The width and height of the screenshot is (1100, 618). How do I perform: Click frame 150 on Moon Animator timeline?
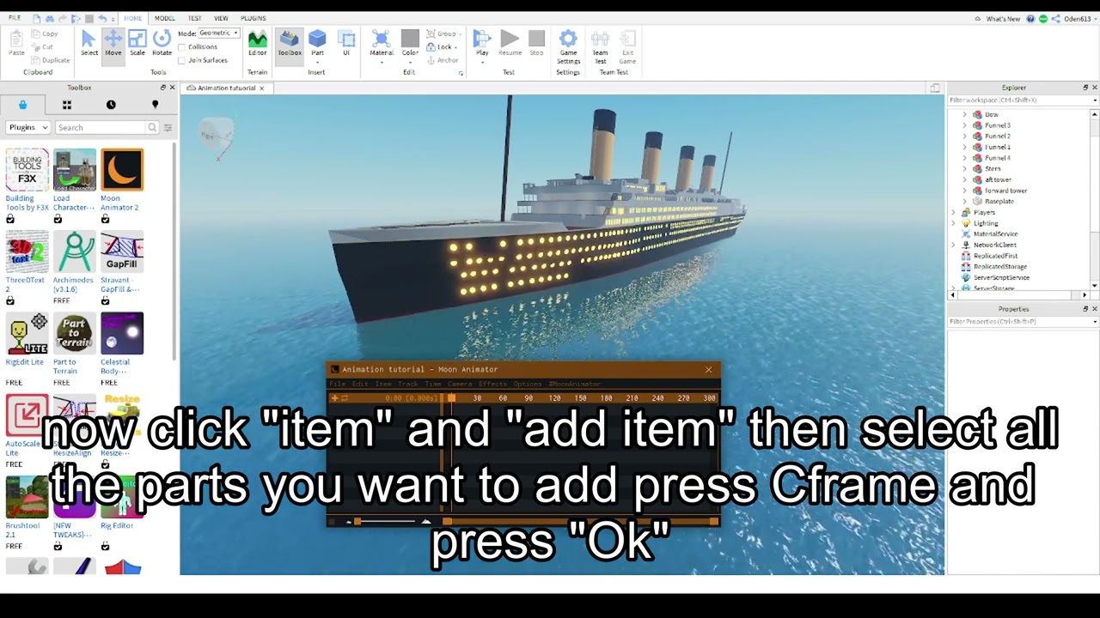(580, 398)
